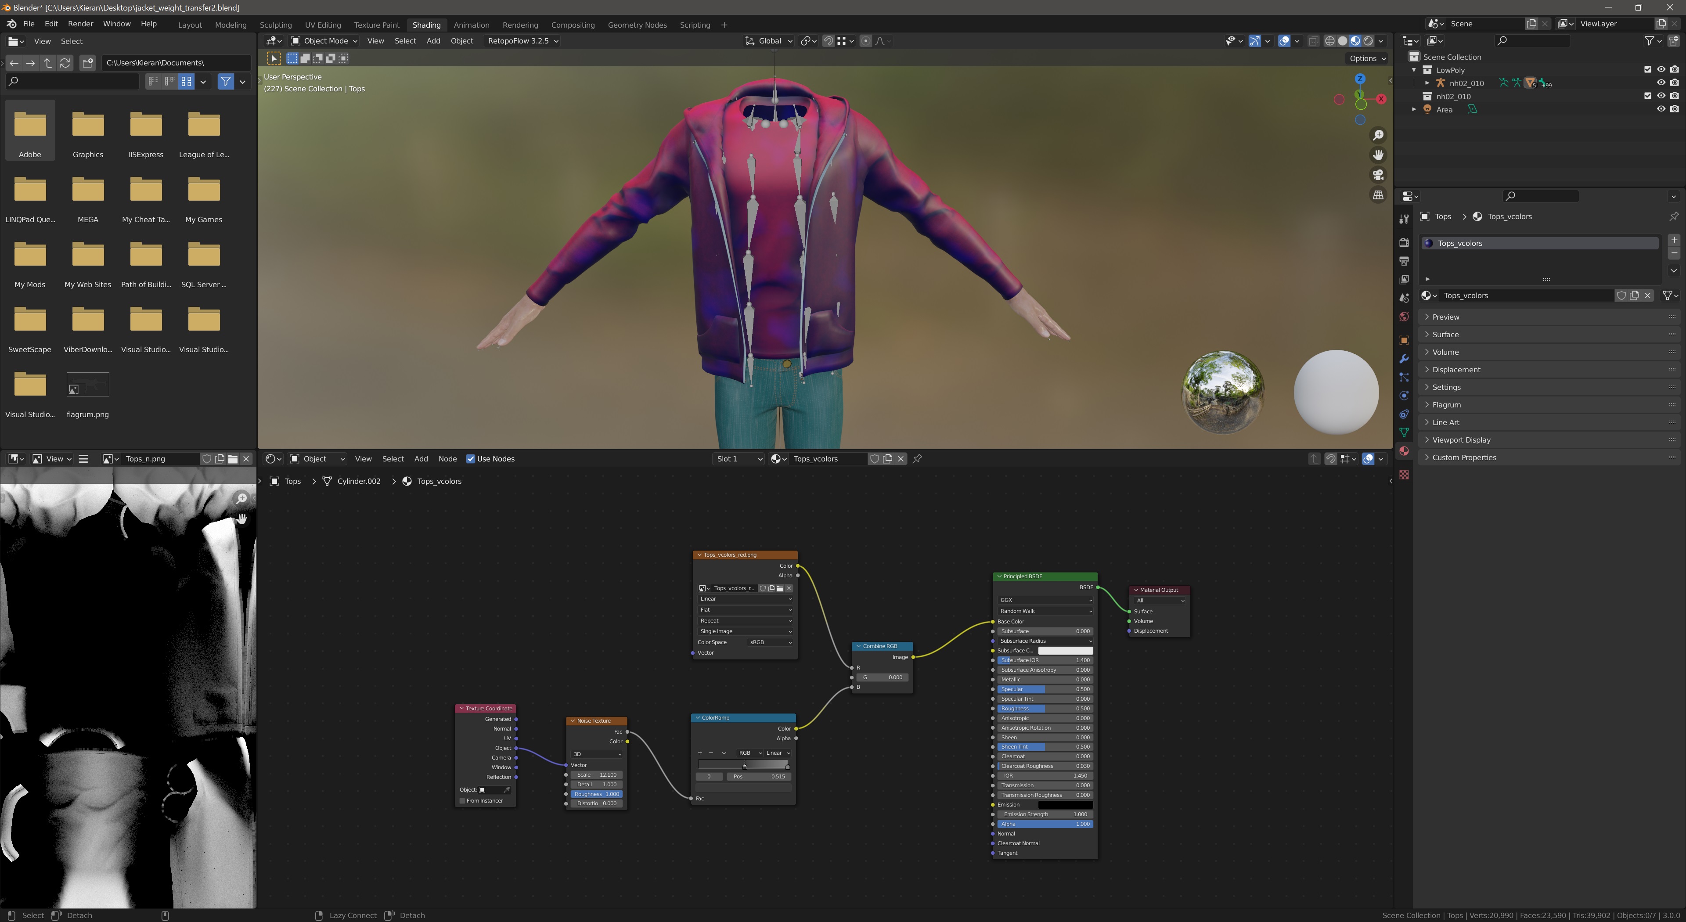
Task: Switch perspective/orthographic with the grid icon
Action: [x=1378, y=195]
